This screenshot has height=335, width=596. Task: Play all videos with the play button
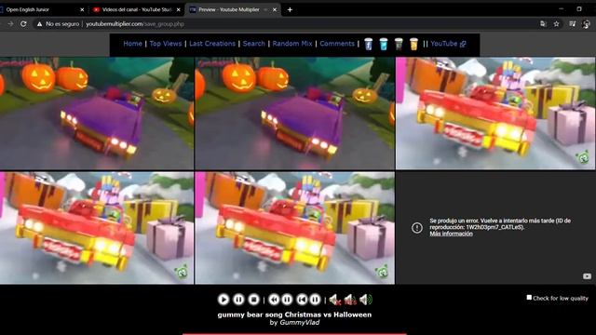223,300
